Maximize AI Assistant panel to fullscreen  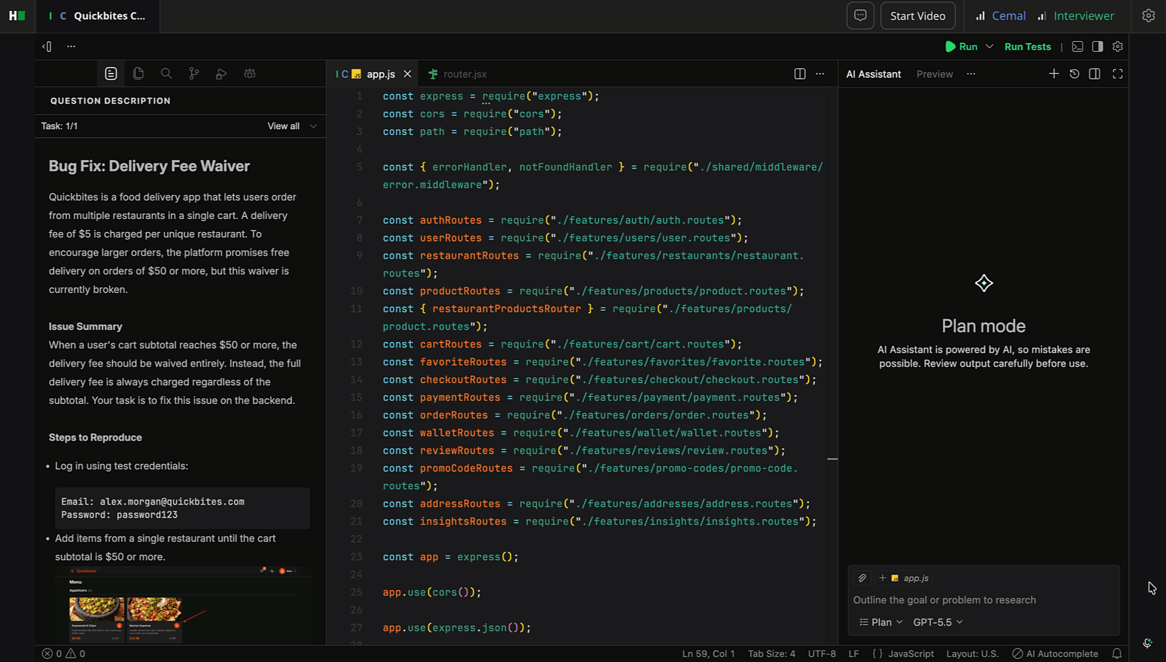[1118, 74]
